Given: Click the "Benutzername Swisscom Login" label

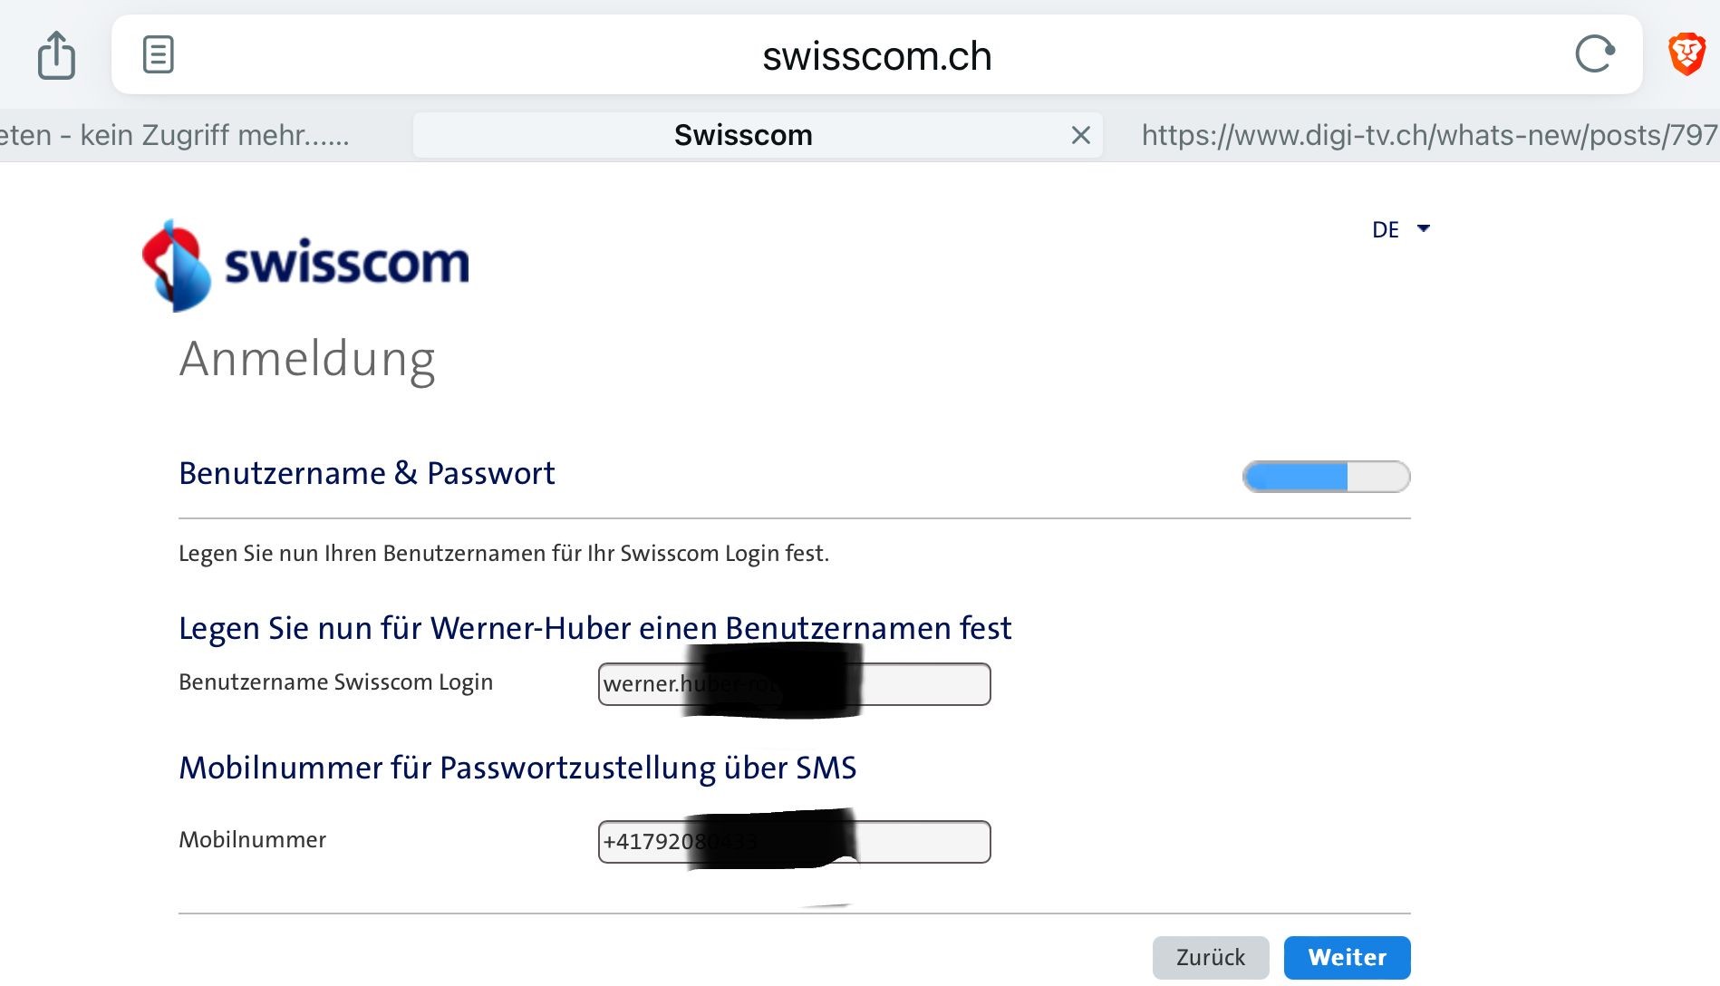Looking at the screenshot, I should (x=335, y=682).
